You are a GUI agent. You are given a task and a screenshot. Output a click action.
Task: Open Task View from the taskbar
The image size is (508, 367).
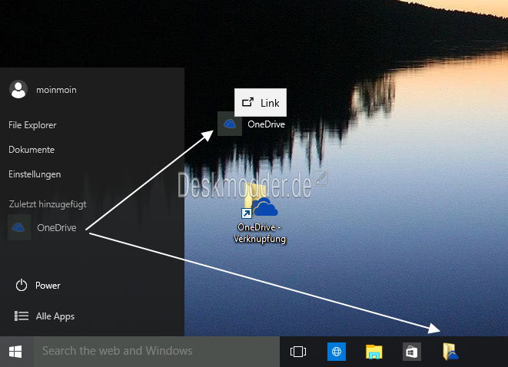pos(298,352)
